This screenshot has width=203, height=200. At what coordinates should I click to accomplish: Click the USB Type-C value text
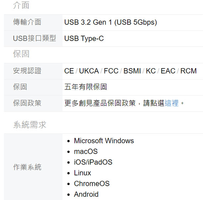click(x=84, y=39)
